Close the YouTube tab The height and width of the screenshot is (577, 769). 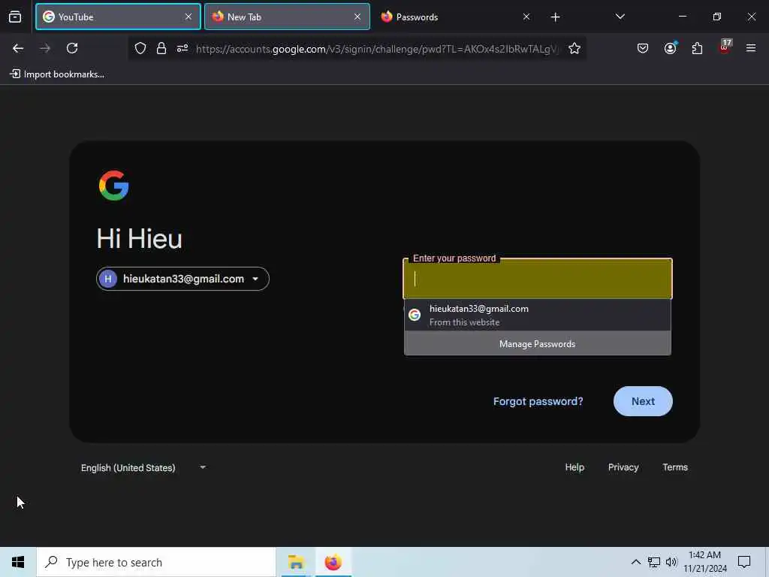pyautogui.click(x=188, y=17)
